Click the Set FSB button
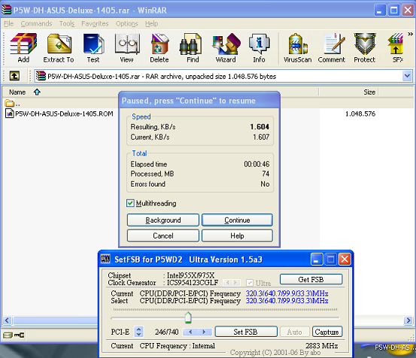This screenshot has width=416, height=358. tap(246, 332)
